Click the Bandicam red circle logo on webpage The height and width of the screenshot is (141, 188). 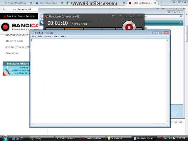5,27
